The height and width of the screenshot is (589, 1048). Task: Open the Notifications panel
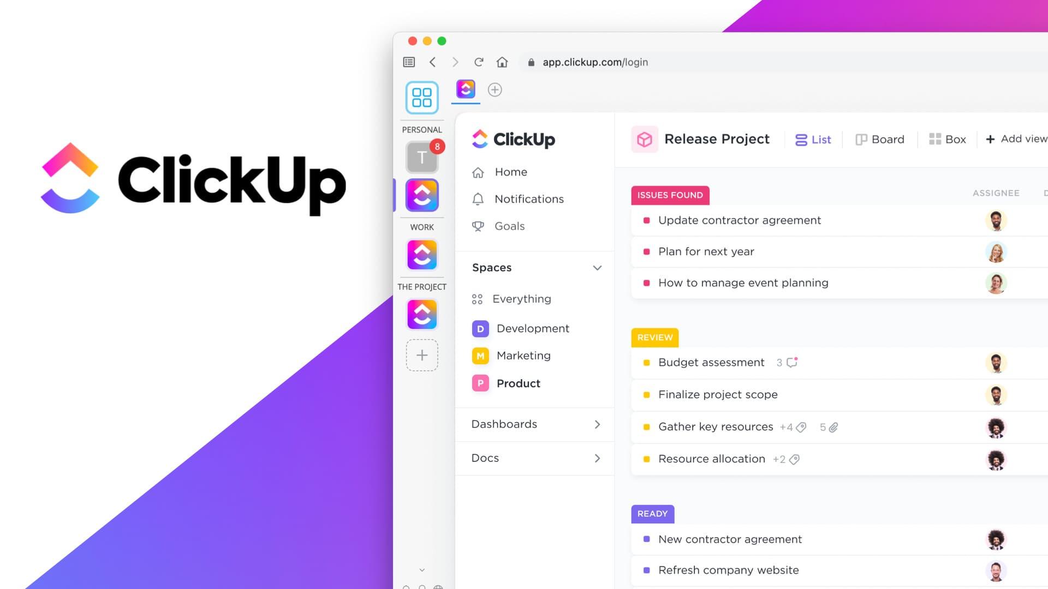pyautogui.click(x=529, y=199)
